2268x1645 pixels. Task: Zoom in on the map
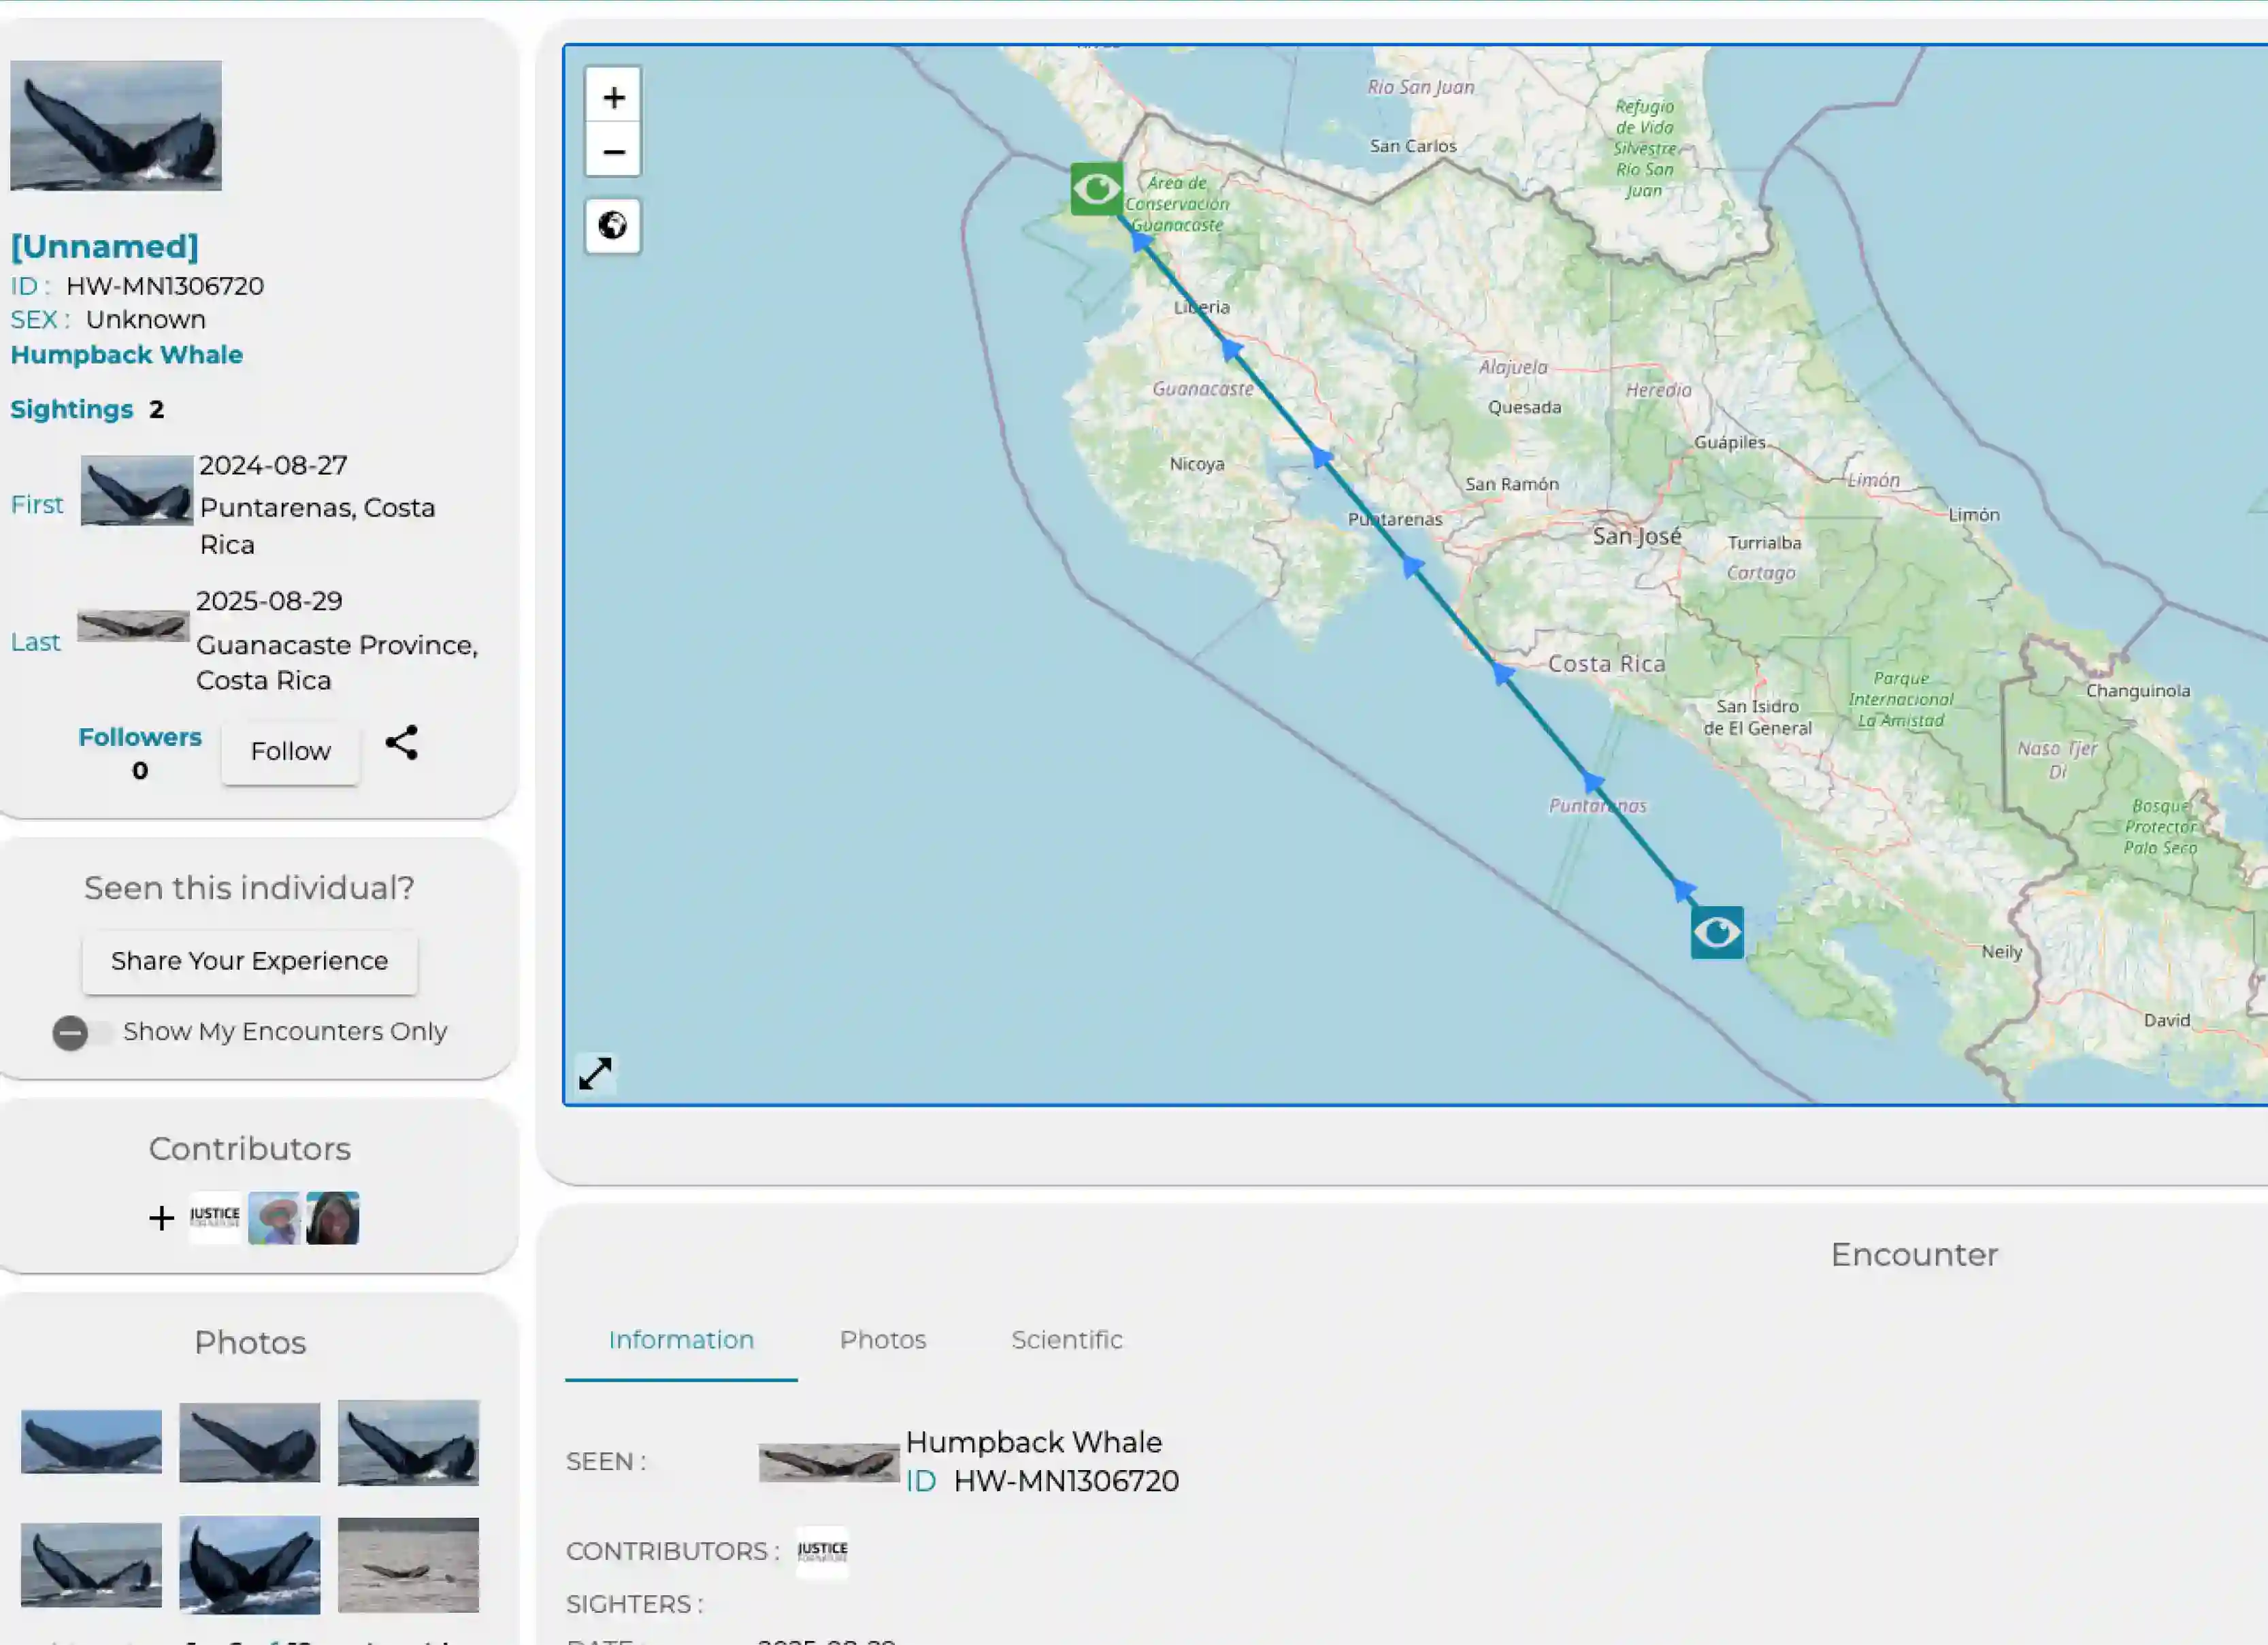pyautogui.click(x=613, y=97)
